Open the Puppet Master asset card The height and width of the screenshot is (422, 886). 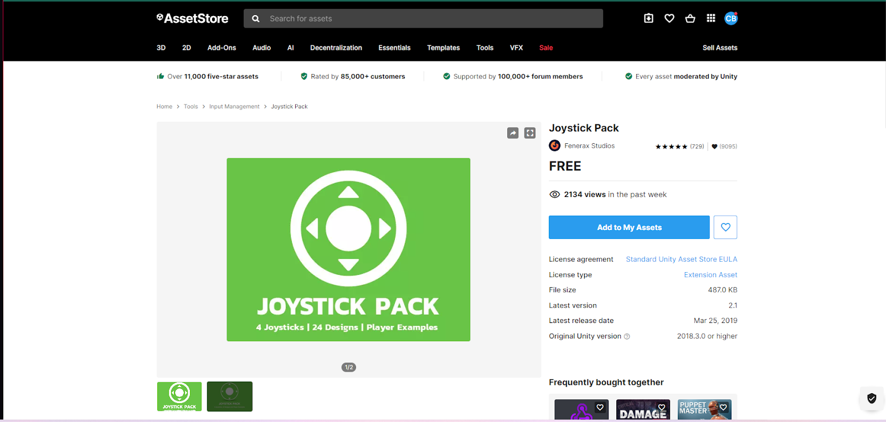click(704, 410)
